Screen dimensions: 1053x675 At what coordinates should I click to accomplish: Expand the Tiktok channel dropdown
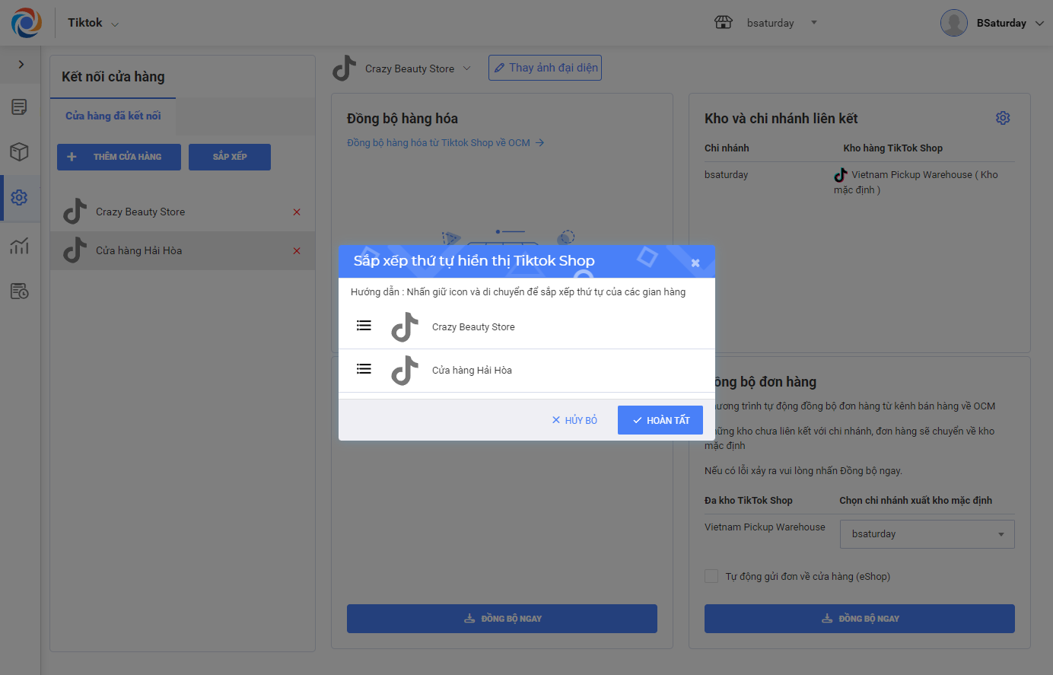tap(115, 24)
